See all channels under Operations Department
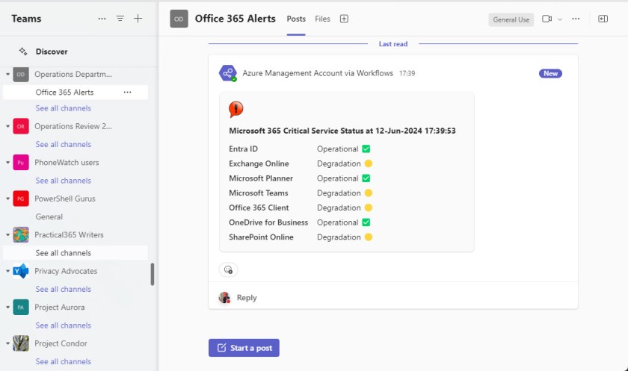Screen dimensions: 628x371 click(64, 108)
